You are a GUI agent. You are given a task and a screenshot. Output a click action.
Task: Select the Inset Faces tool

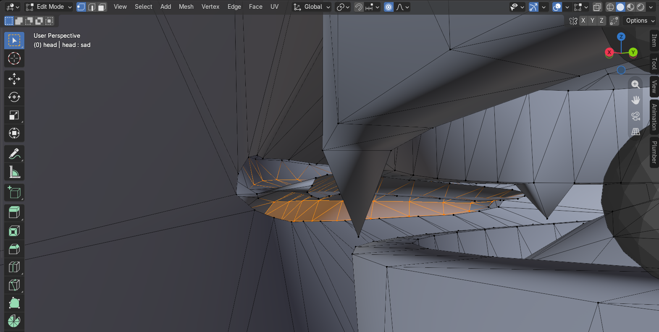coord(14,231)
